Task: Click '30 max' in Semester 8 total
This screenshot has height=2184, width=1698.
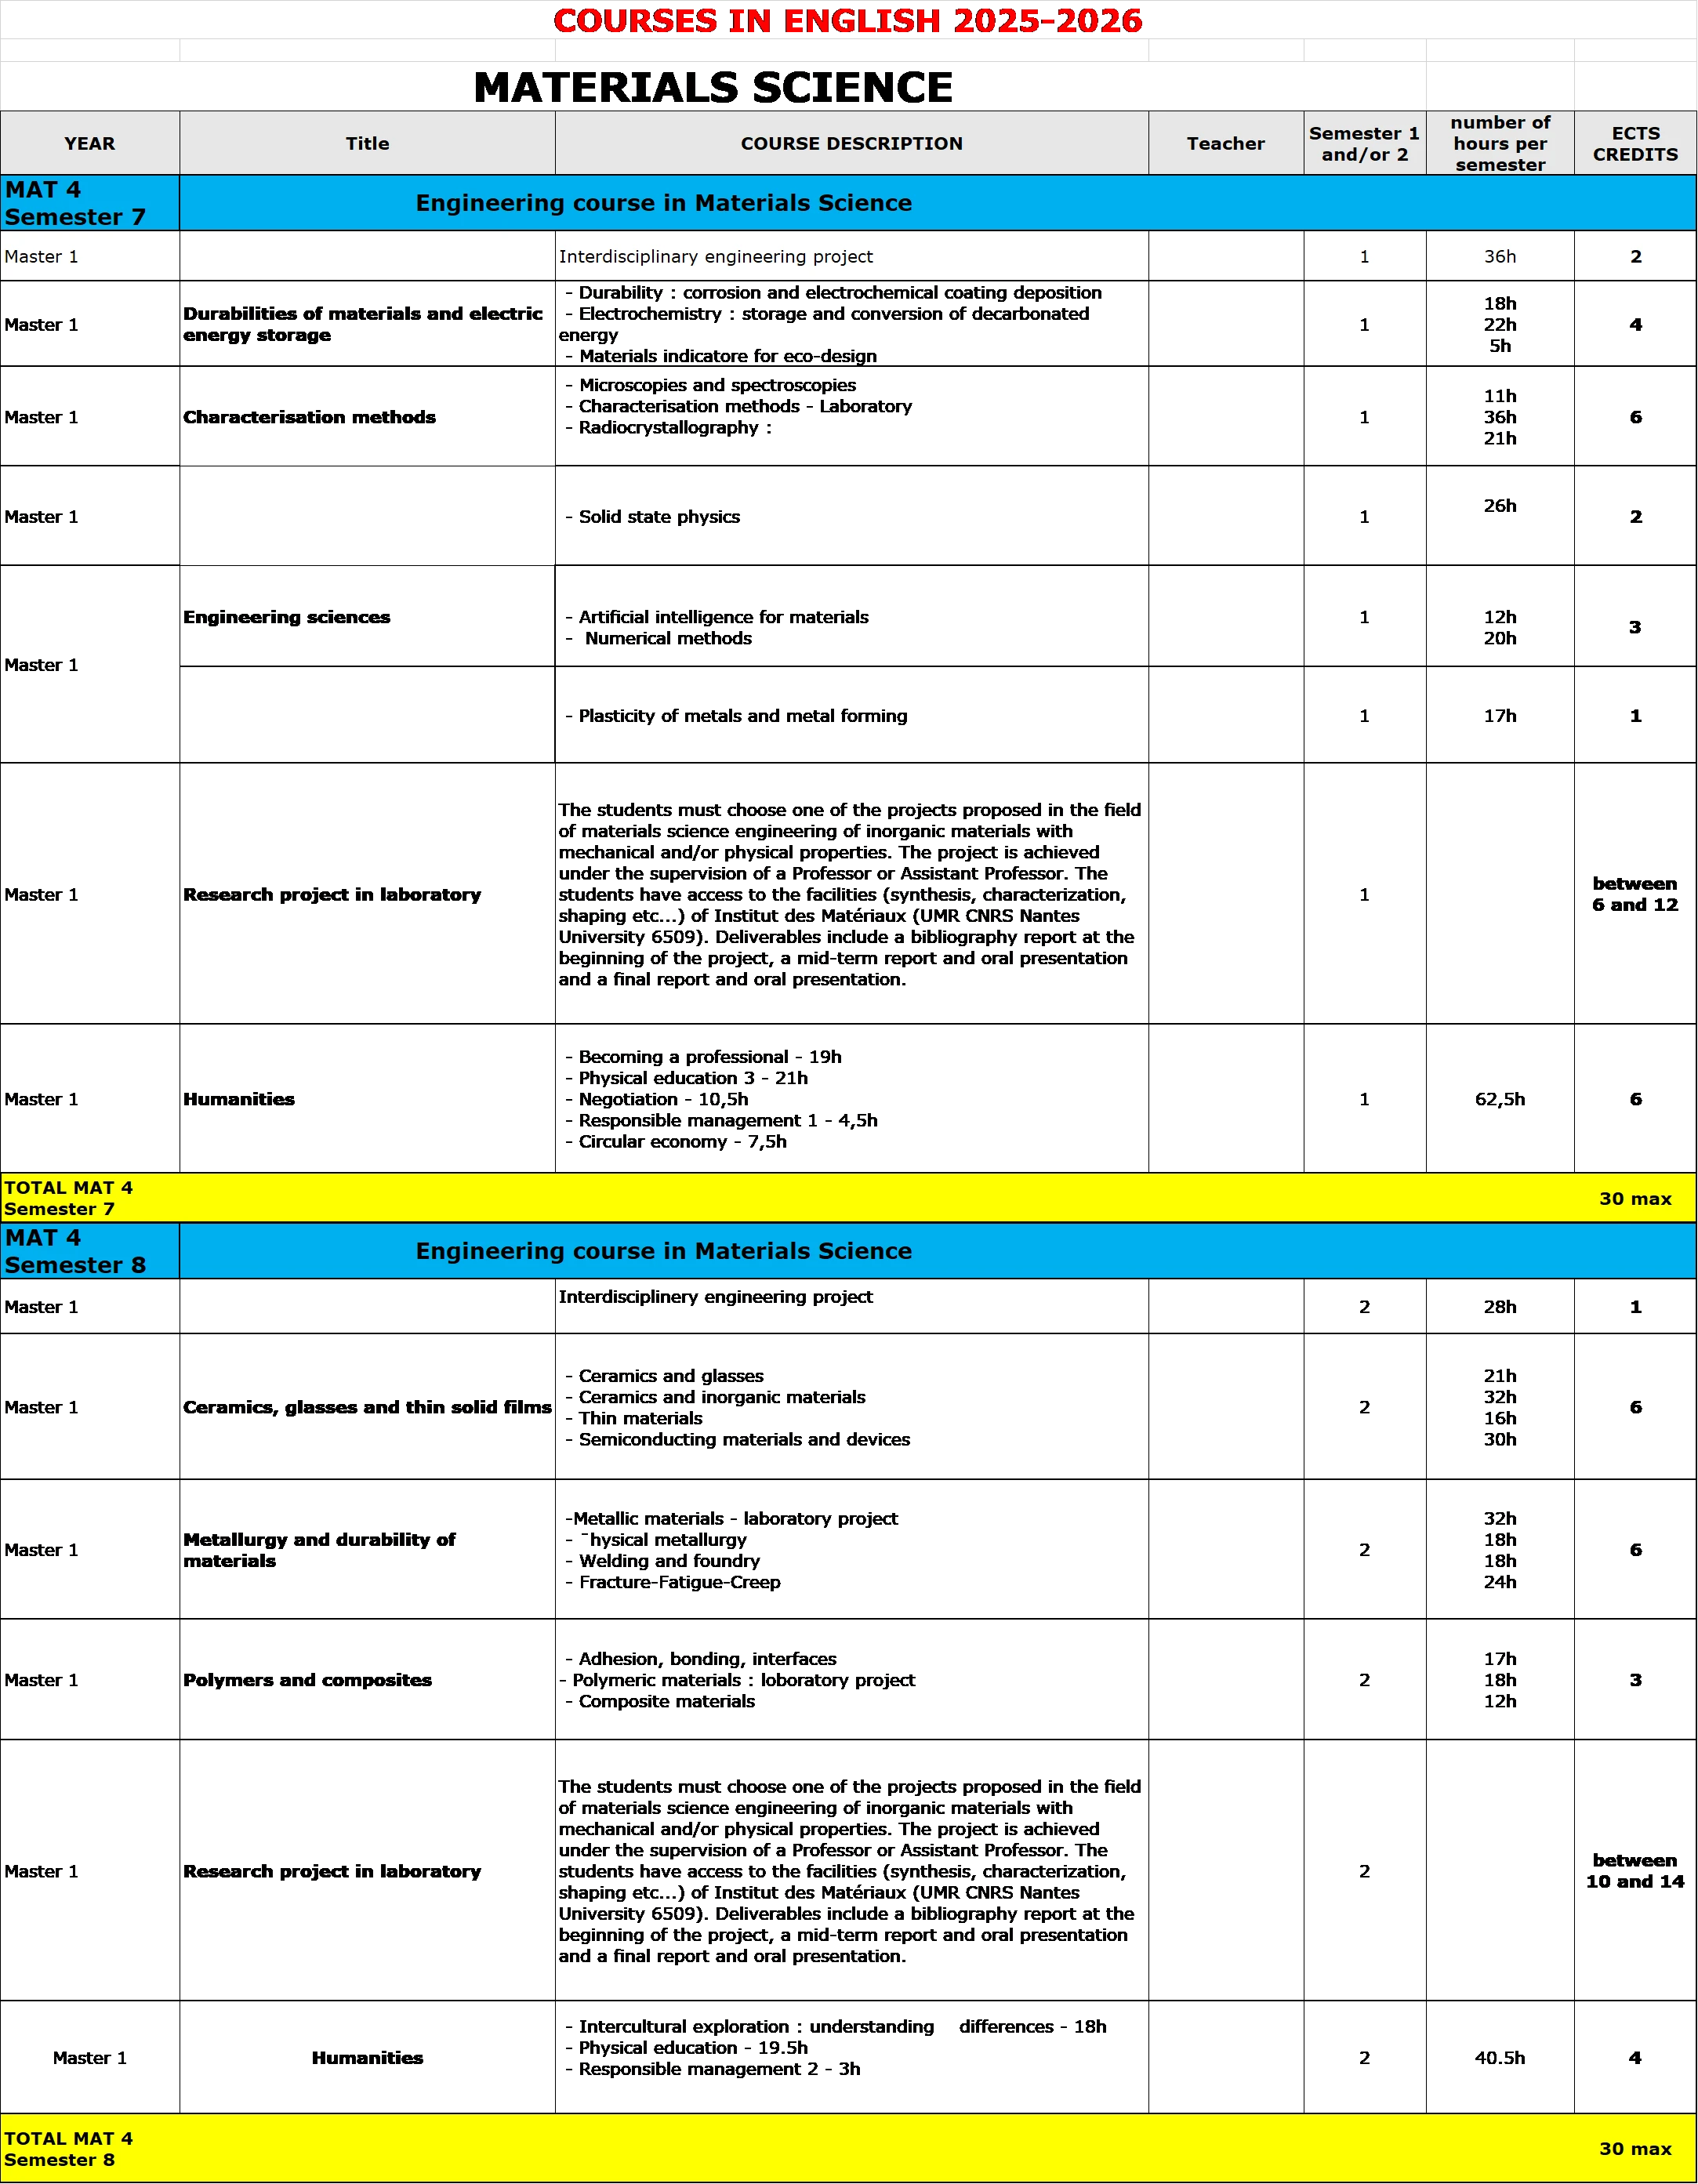Action: click(1635, 2149)
